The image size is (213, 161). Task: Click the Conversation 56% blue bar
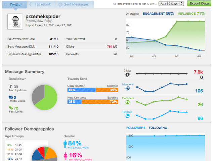pyautogui.click(x=82, y=90)
